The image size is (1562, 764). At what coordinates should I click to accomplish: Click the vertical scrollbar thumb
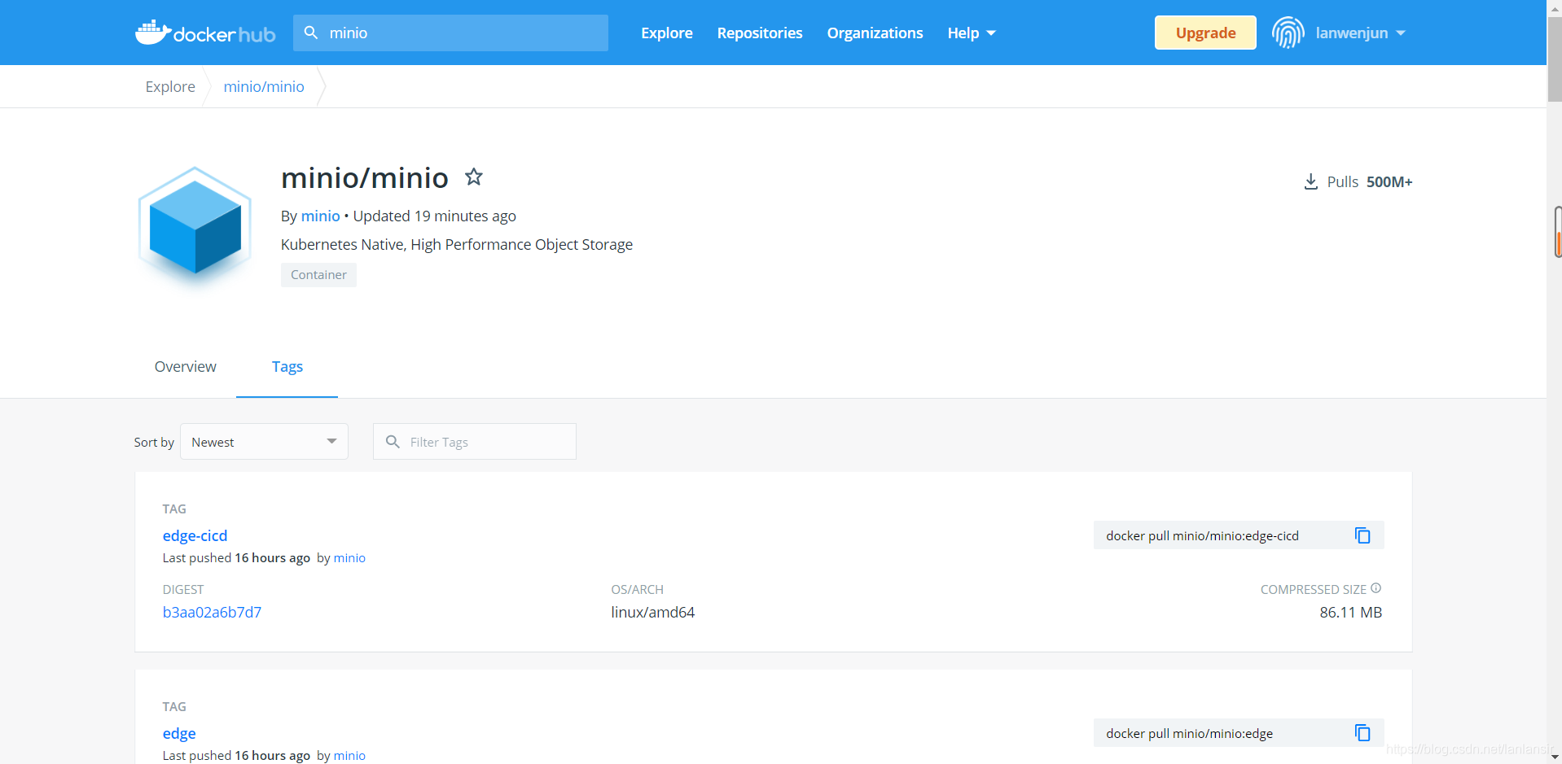coord(1554,59)
